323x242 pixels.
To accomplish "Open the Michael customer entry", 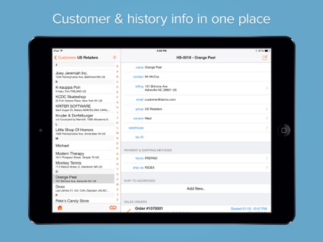I will pyautogui.click(x=83, y=146).
